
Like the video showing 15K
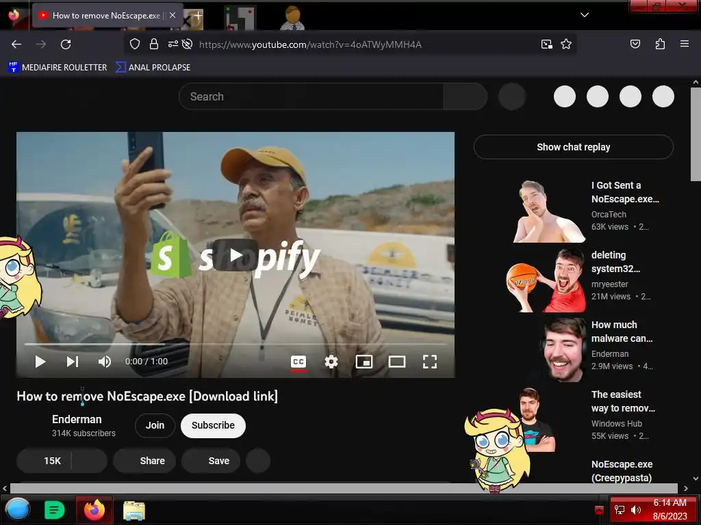pyautogui.click(x=44, y=461)
